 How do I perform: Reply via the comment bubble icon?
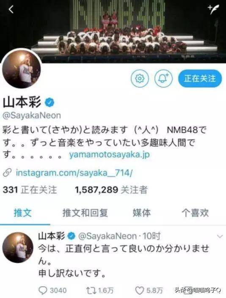pos(43,290)
